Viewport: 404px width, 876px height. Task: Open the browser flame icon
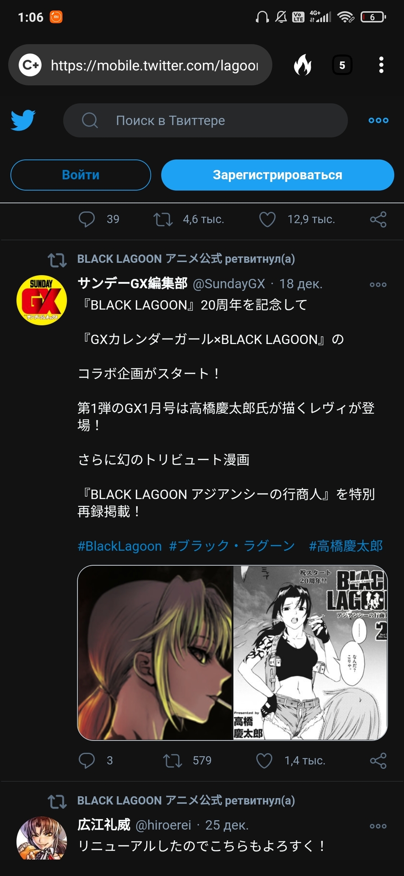tap(303, 65)
